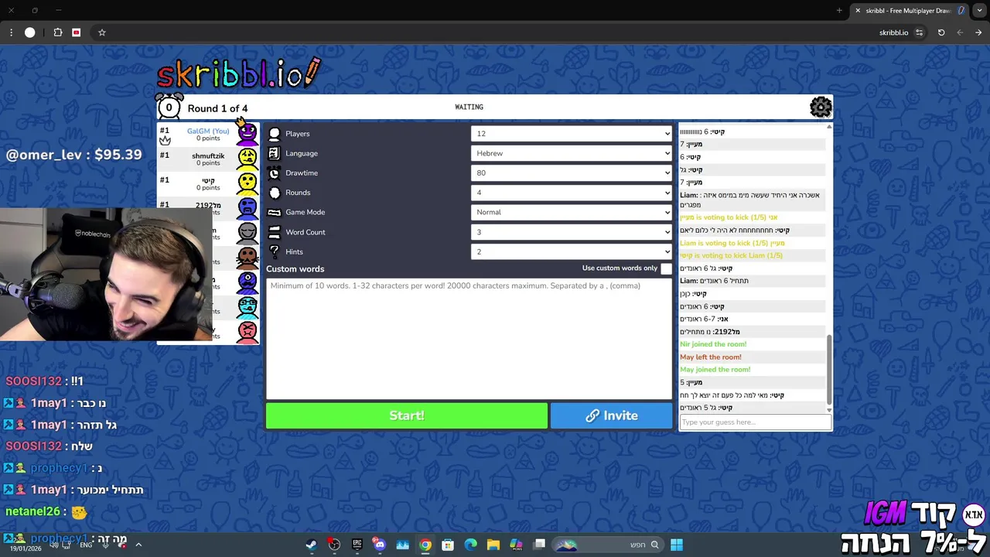This screenshot has height=557, width=990.
Task: Open Discord from the taskbar
Action: click(x=379, y=545)
